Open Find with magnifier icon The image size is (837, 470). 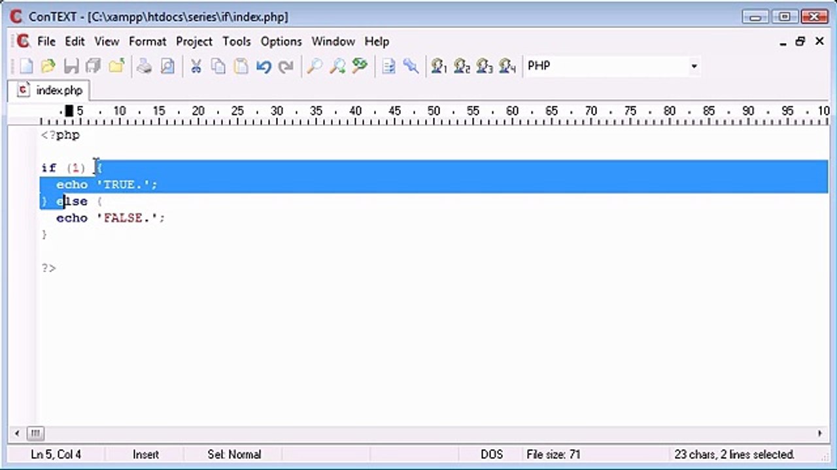(315, 66)
